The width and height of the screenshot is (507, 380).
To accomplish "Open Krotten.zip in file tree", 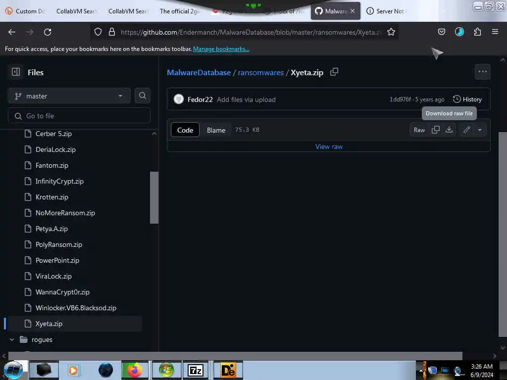I will [51, 197].
